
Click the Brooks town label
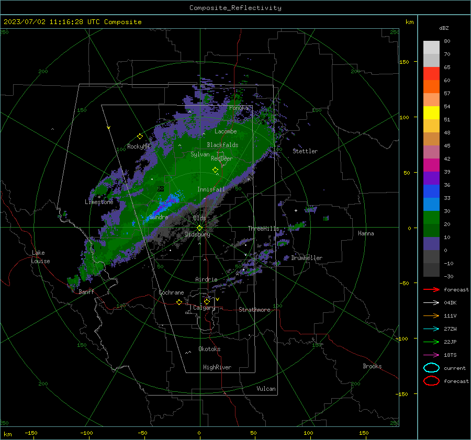click(372, 366)
